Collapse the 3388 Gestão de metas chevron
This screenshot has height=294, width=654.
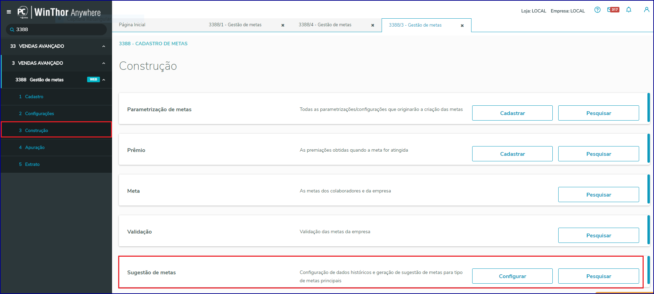(x=104, y=80)
